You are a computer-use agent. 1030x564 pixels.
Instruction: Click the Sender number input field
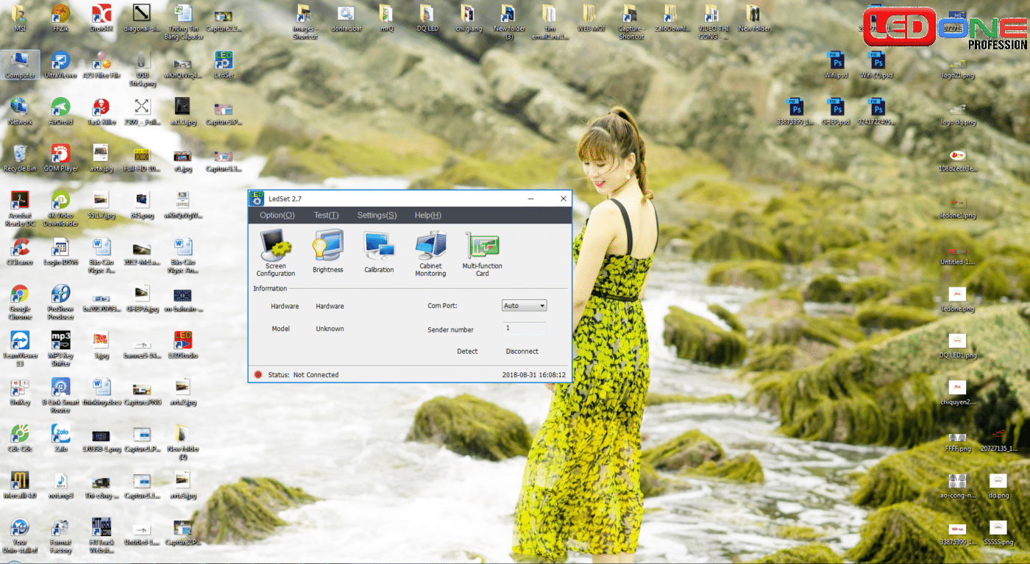(525, 329)
